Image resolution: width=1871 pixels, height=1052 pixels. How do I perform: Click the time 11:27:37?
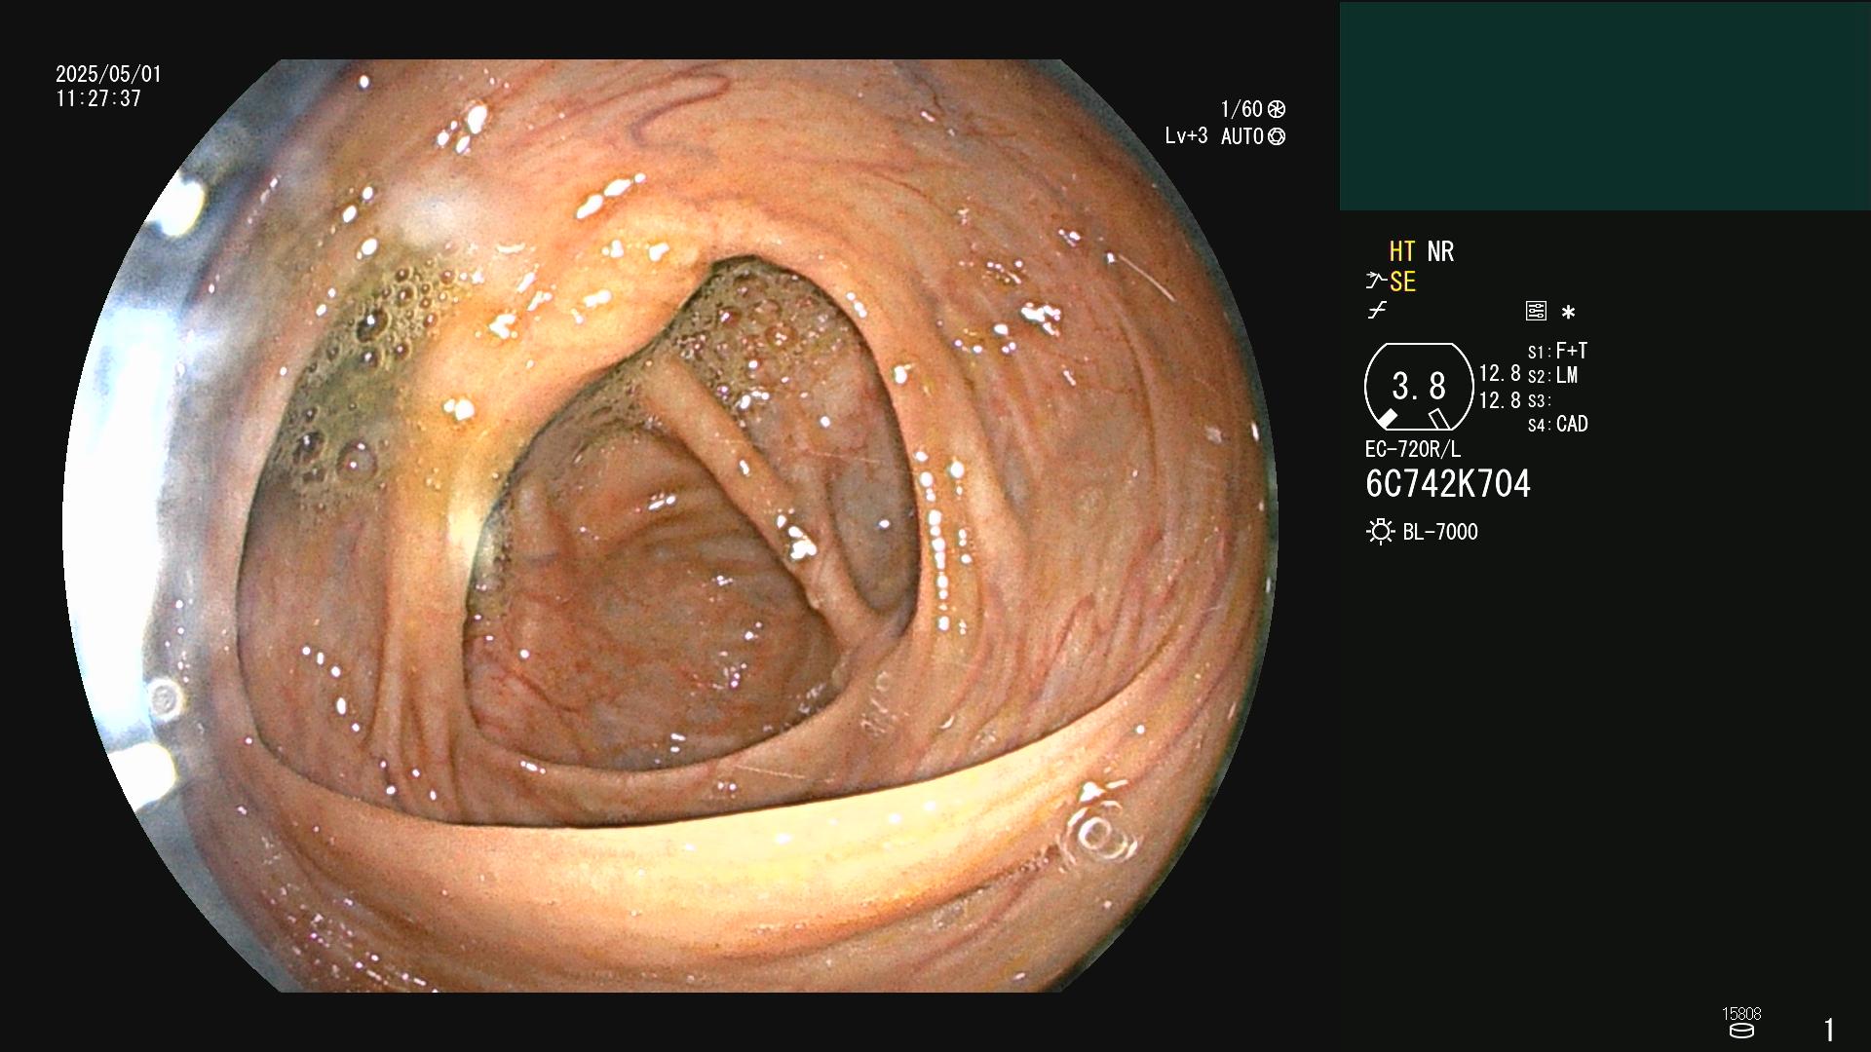coord(98,98)
